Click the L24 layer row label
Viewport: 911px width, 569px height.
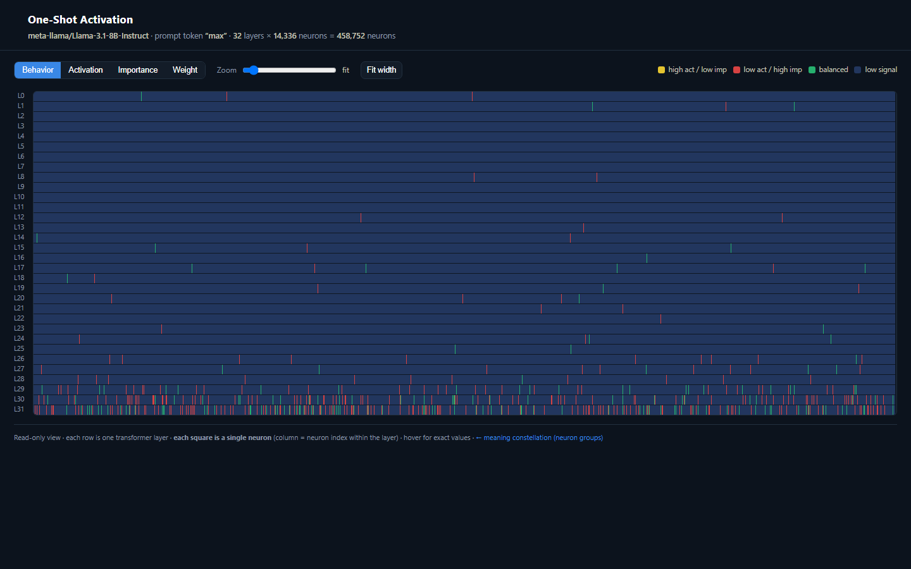(19, 339)
